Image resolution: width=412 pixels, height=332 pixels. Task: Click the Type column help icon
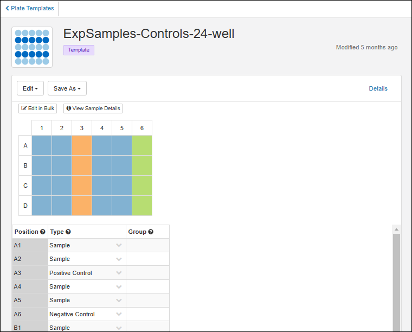pyautogui.click(x=68, y=232)
